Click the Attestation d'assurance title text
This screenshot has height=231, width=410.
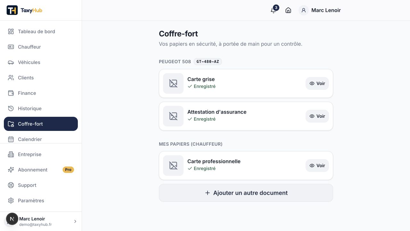(x=217, y=112)
